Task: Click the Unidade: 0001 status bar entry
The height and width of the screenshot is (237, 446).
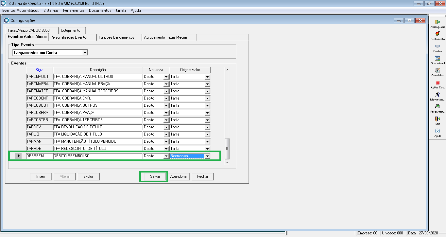Action: (x=393, y=233)
